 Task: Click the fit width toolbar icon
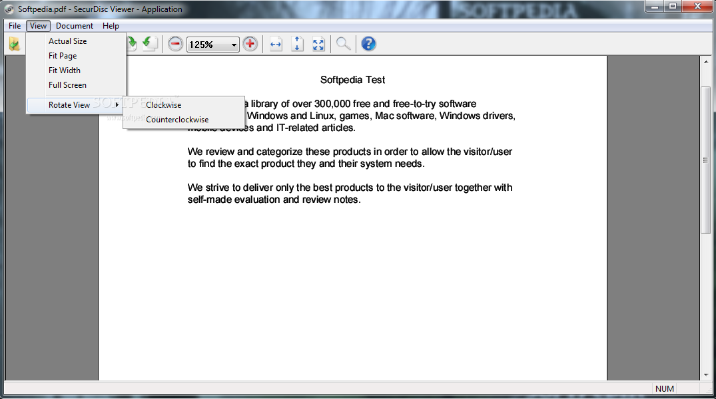coord(276,45)
